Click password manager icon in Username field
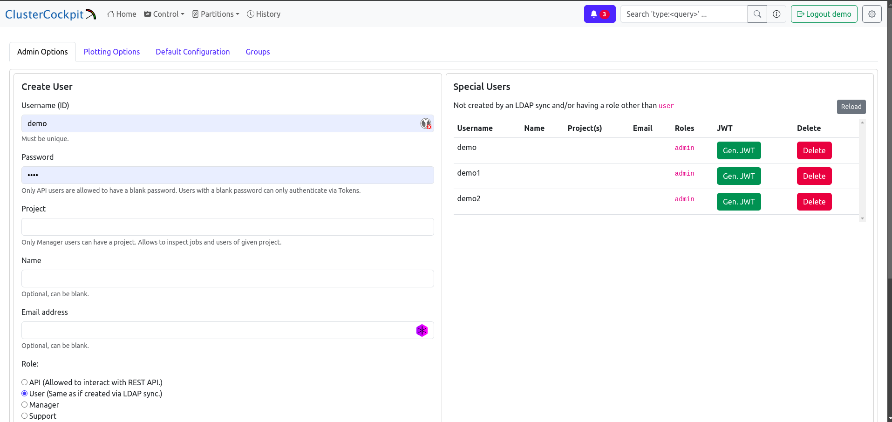The height and width of the screenshot is (422, 892). 426,123
